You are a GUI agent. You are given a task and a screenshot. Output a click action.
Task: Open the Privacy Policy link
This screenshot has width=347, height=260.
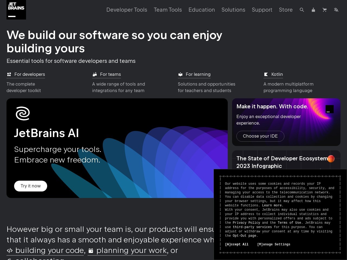click(x=246, y=223)
